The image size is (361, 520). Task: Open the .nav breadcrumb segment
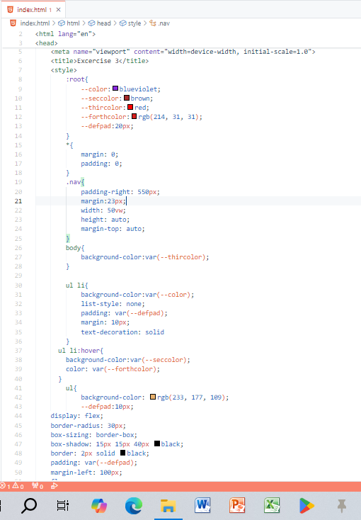159,23
